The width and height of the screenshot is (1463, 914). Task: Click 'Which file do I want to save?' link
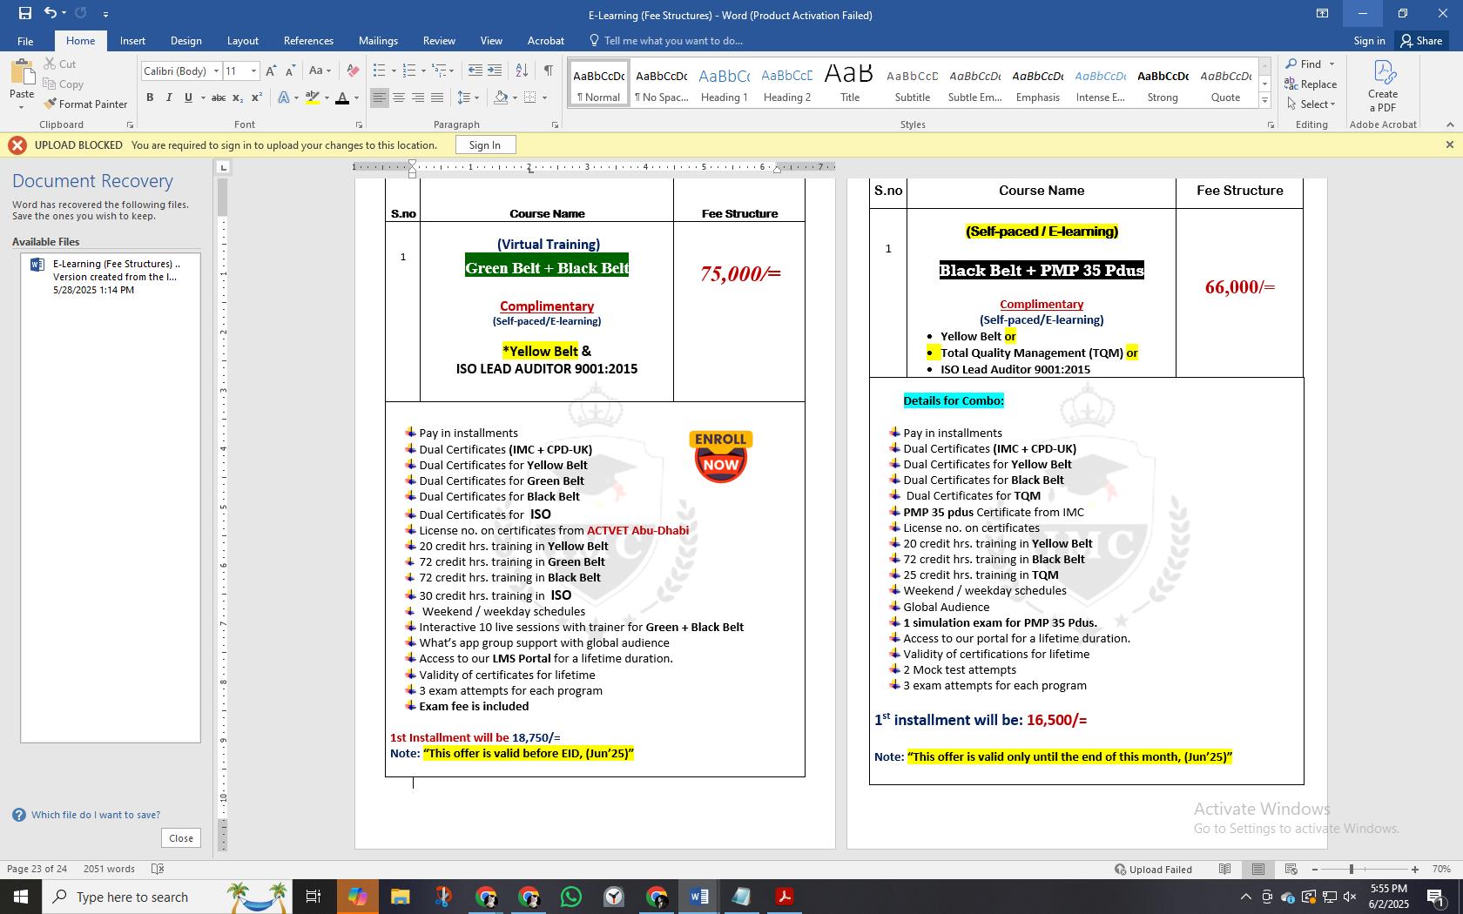point(96,815)
